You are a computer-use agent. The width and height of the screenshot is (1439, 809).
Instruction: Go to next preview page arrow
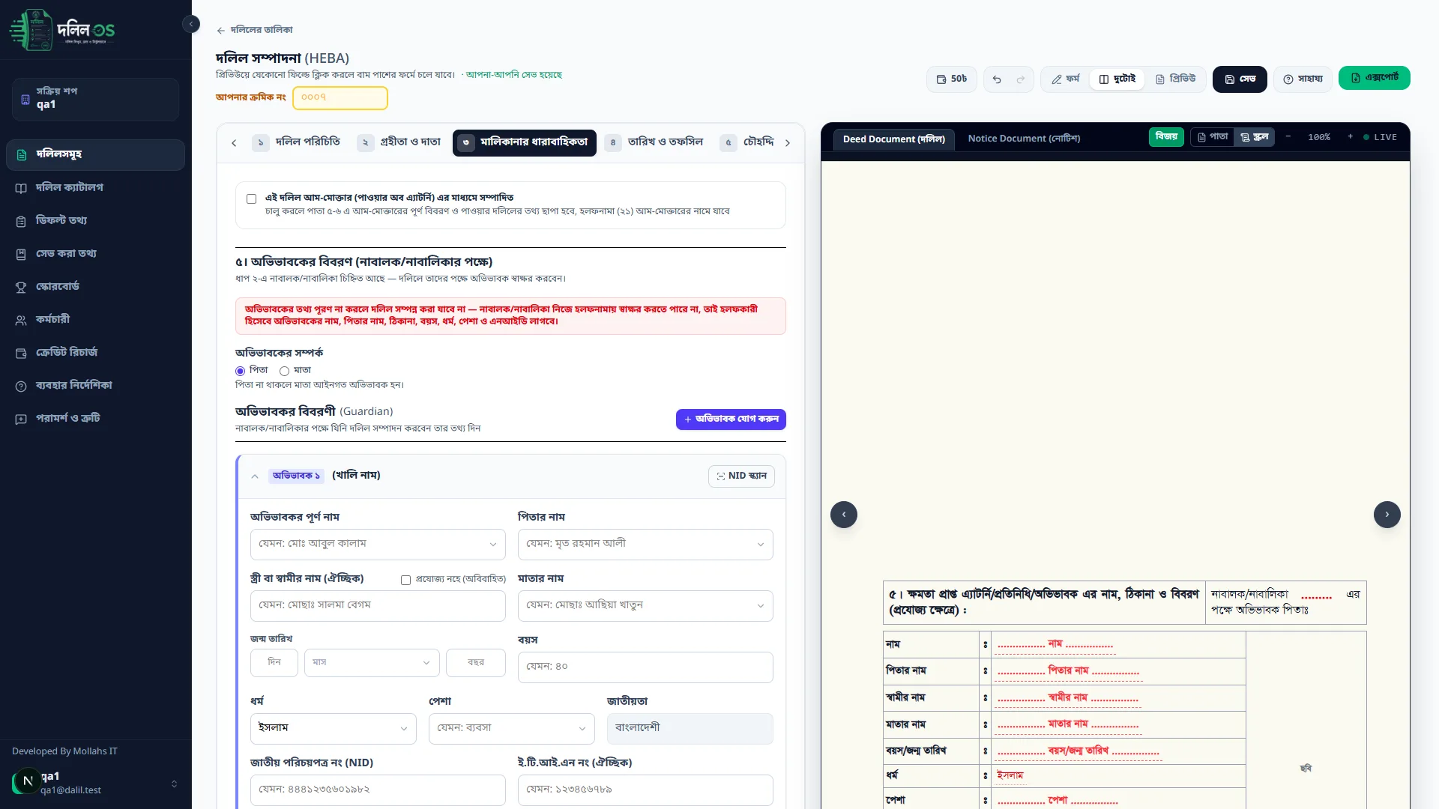coord(1387,515)
